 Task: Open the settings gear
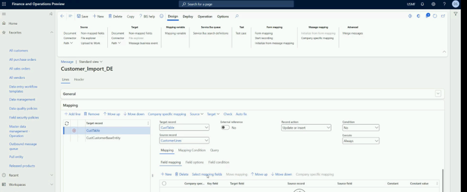point(433,4)
